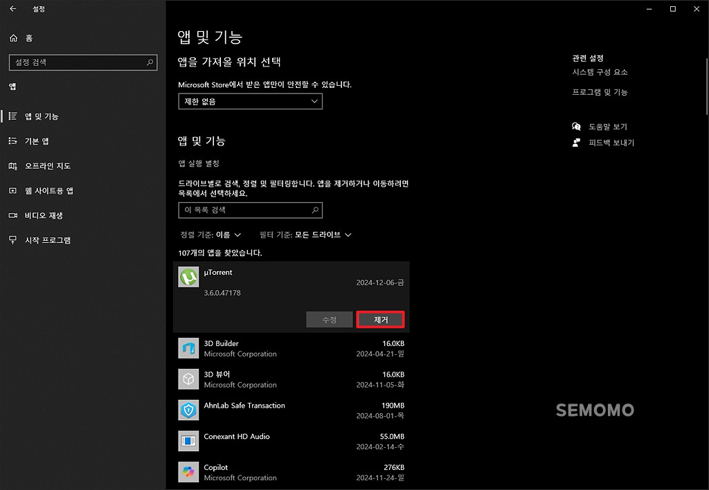The height and width of the screenshot is (490, 709).
Task: Select the AhnLab Safe Transaction row
Action: tap(291, 410)
